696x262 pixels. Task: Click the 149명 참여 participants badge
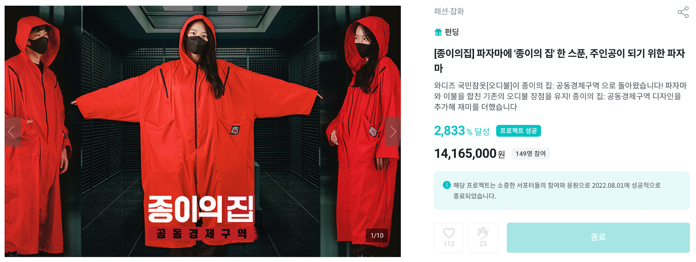(x=531, y=154)
